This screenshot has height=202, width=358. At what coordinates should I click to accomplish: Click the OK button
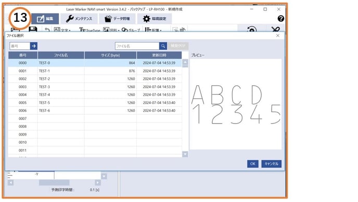253,164
